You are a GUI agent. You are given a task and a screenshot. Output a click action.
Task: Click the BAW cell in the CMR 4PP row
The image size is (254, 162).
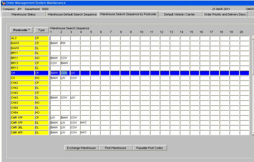pyautogui.click(x=55, y=133)
